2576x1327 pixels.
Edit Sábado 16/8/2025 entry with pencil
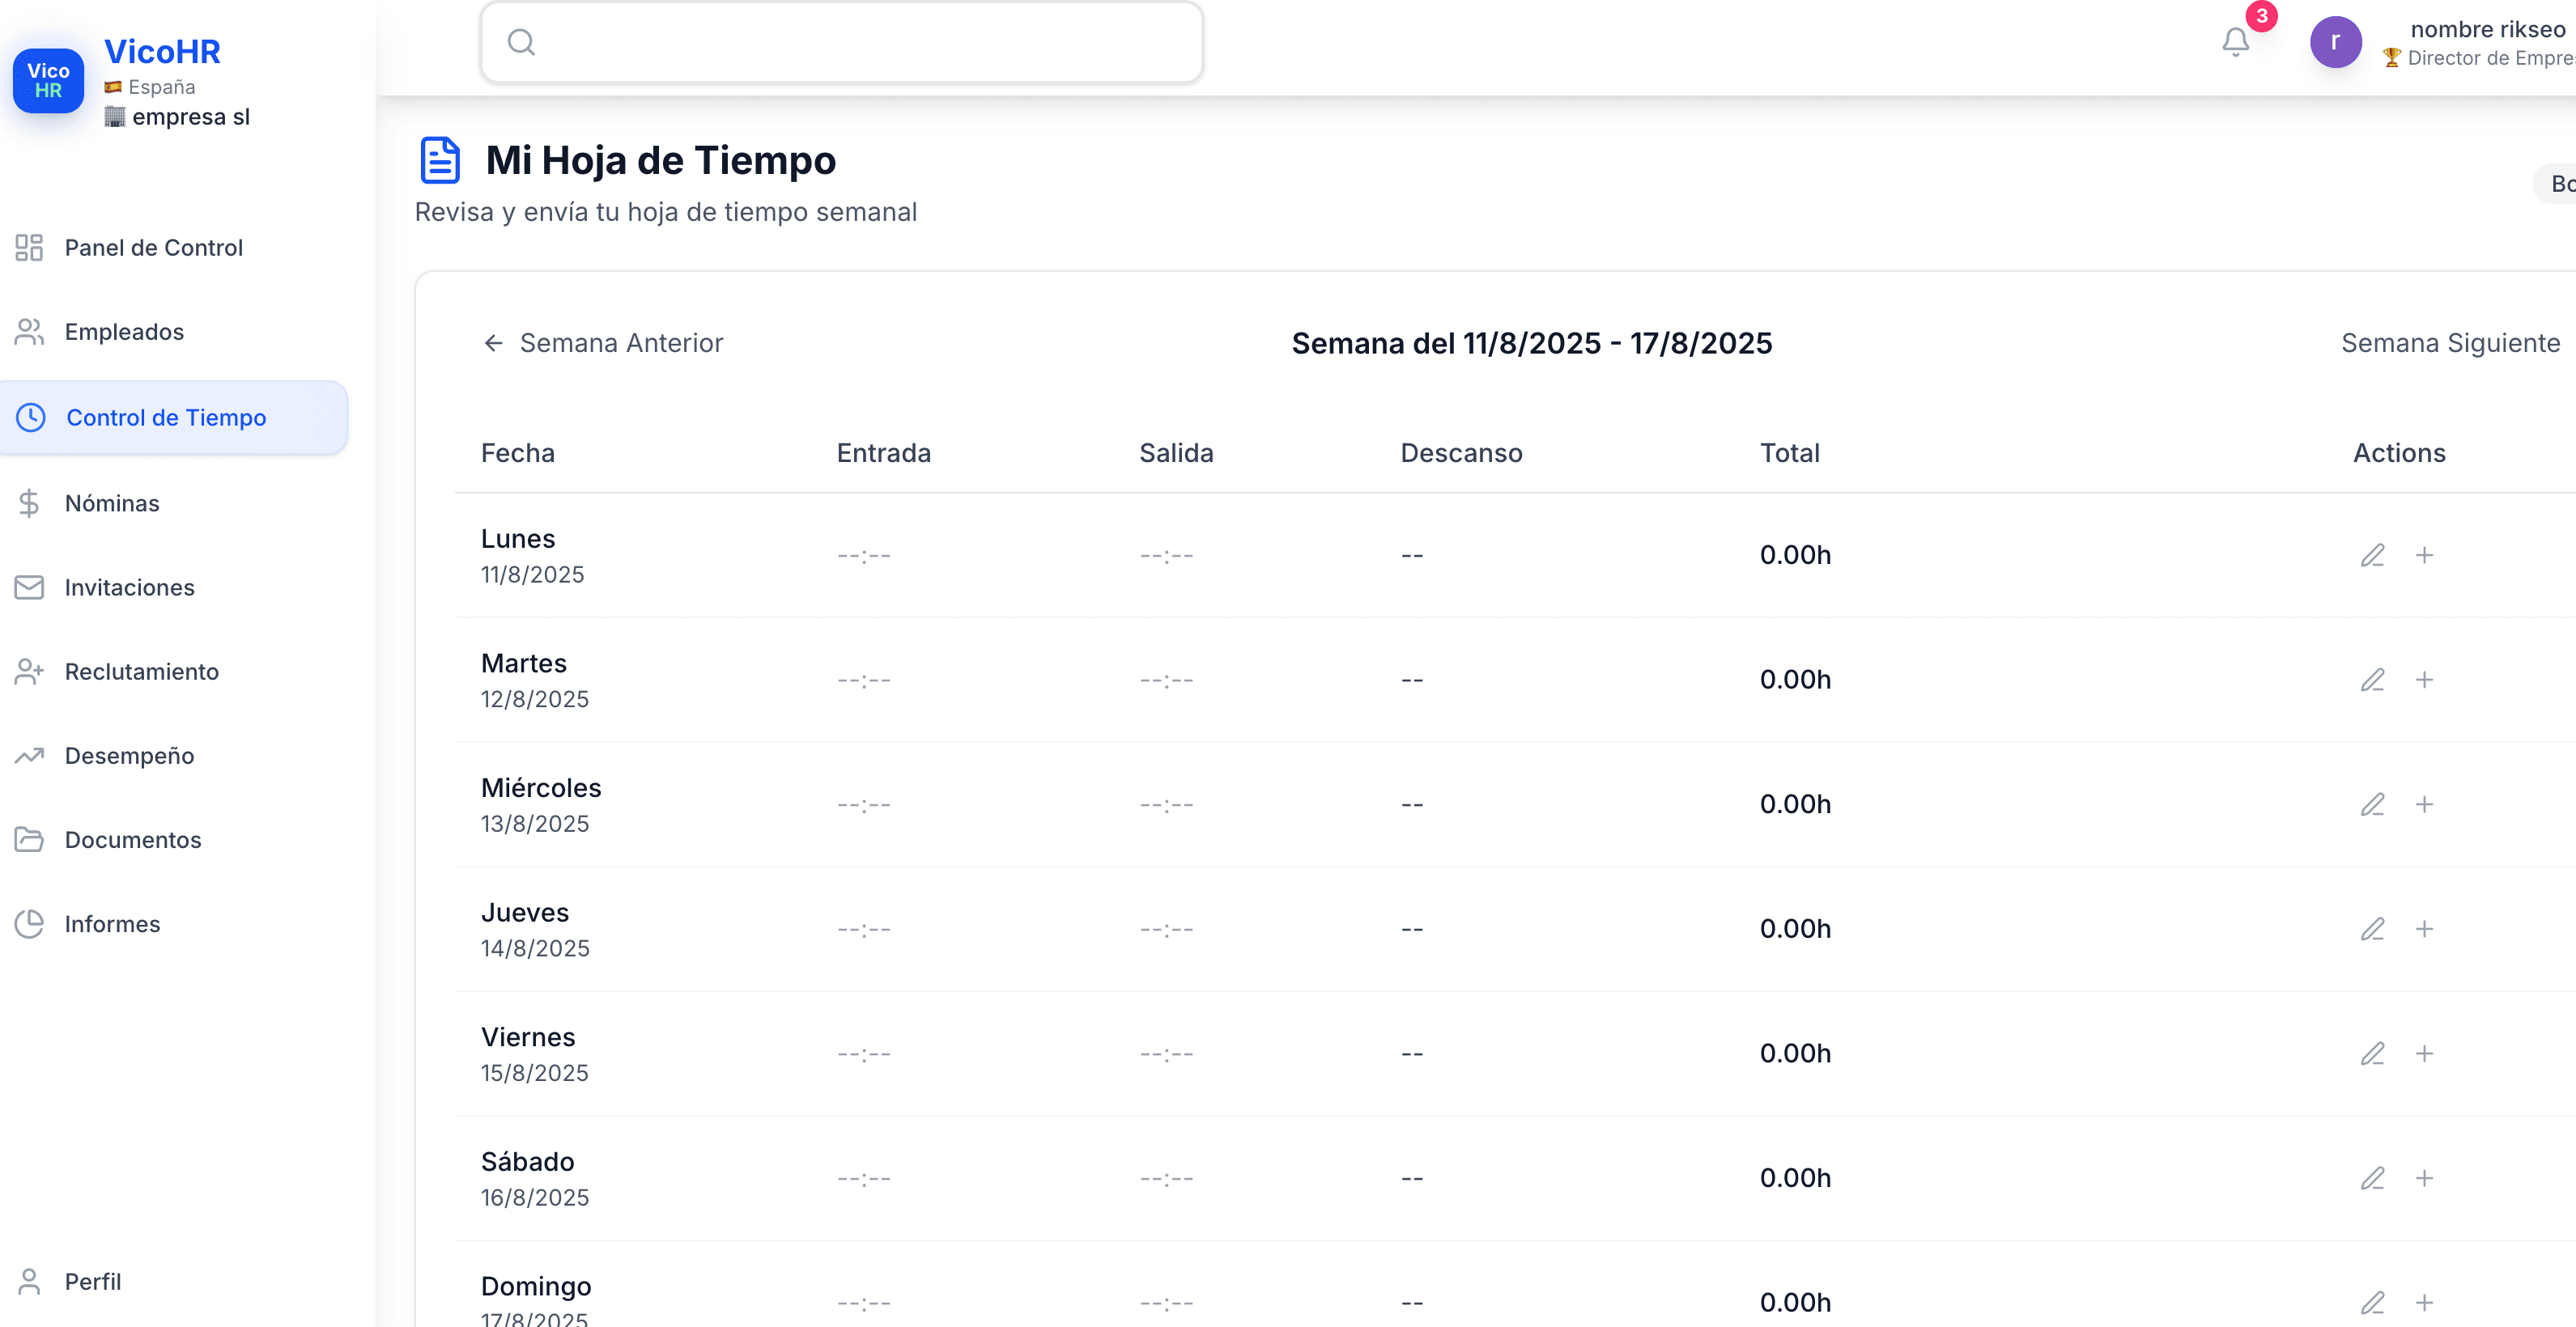2372,1178
